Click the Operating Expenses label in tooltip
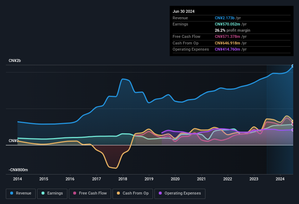The image size is (299, 204). coord(191,50)
